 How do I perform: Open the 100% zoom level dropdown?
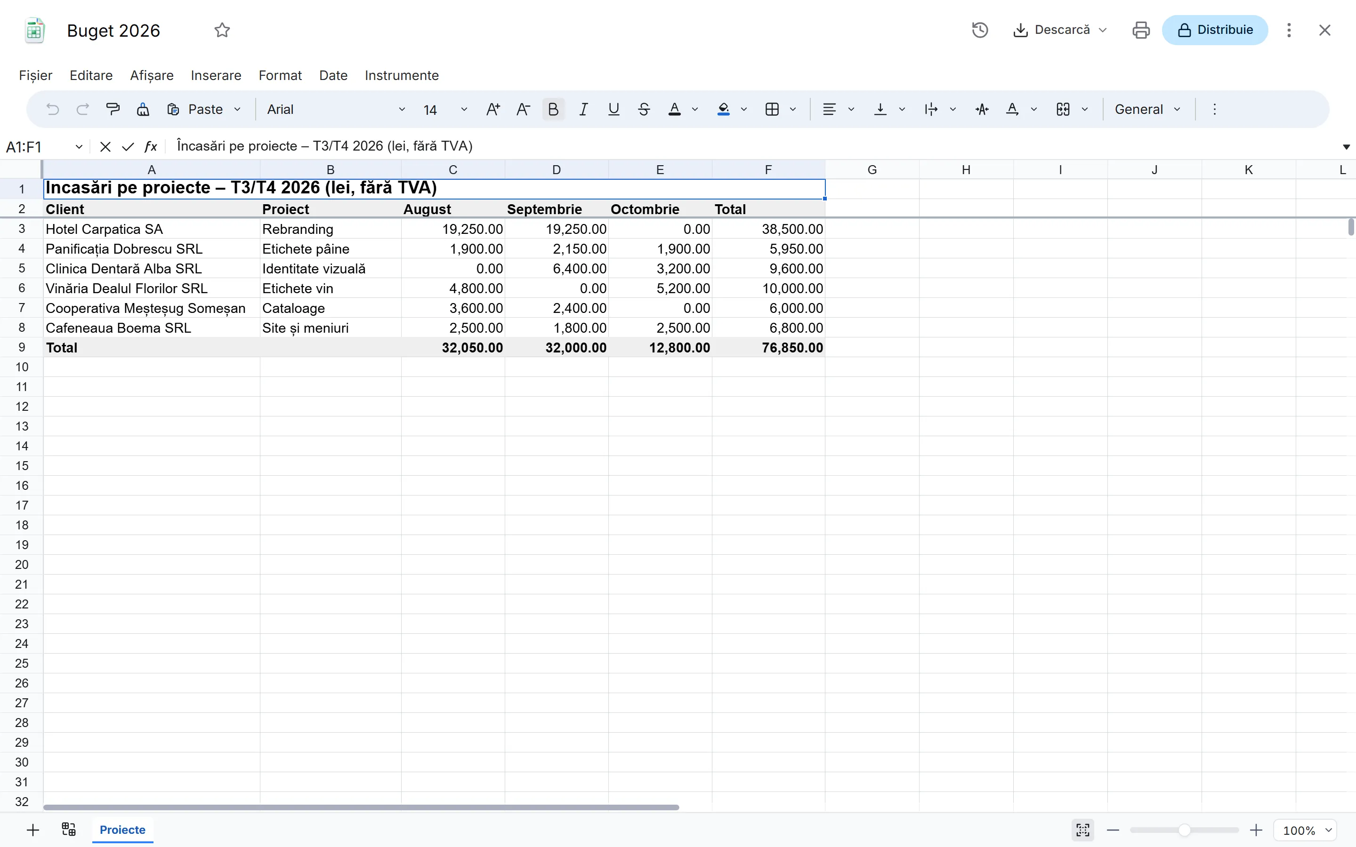(1306, 830)
